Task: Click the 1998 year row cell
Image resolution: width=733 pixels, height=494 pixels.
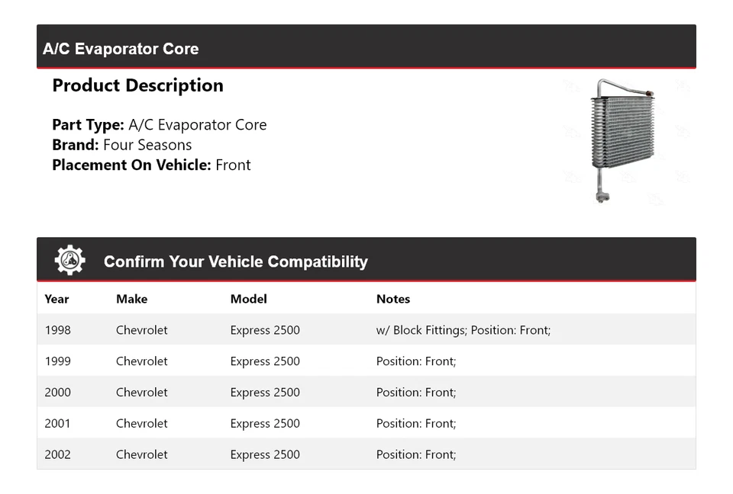Action: click(x=57, y=330)
